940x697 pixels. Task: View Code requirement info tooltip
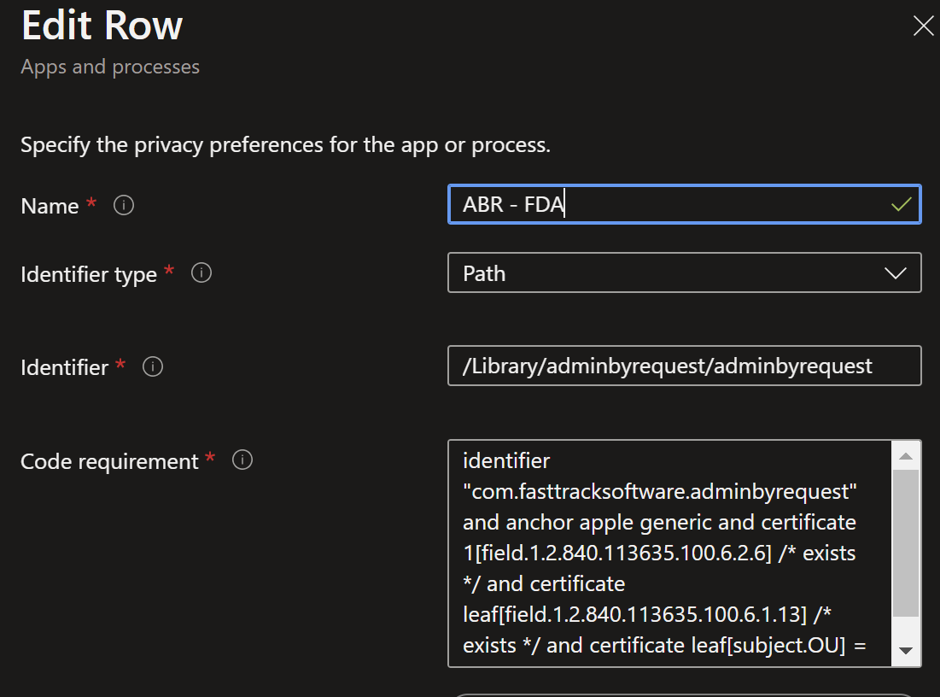click(x=242, y=460)
